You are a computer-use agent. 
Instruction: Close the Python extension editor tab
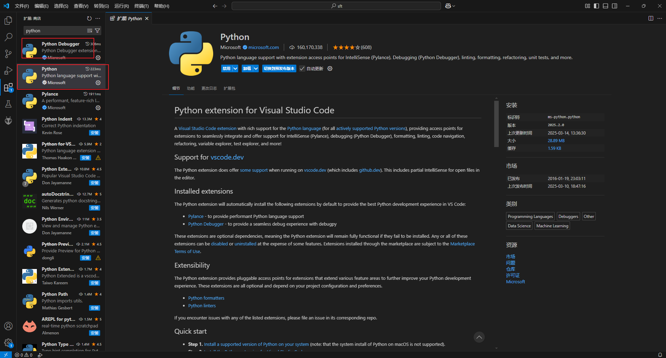[147, 18]
